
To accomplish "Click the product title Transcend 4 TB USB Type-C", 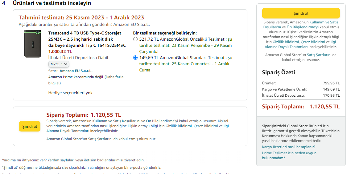I will click(x=87, y=39).
